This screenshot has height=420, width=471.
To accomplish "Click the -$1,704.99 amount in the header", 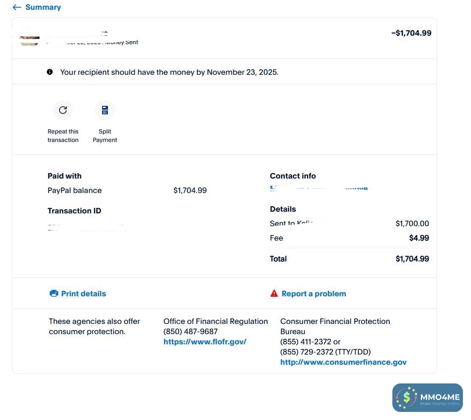I will (x=411, y=33).
